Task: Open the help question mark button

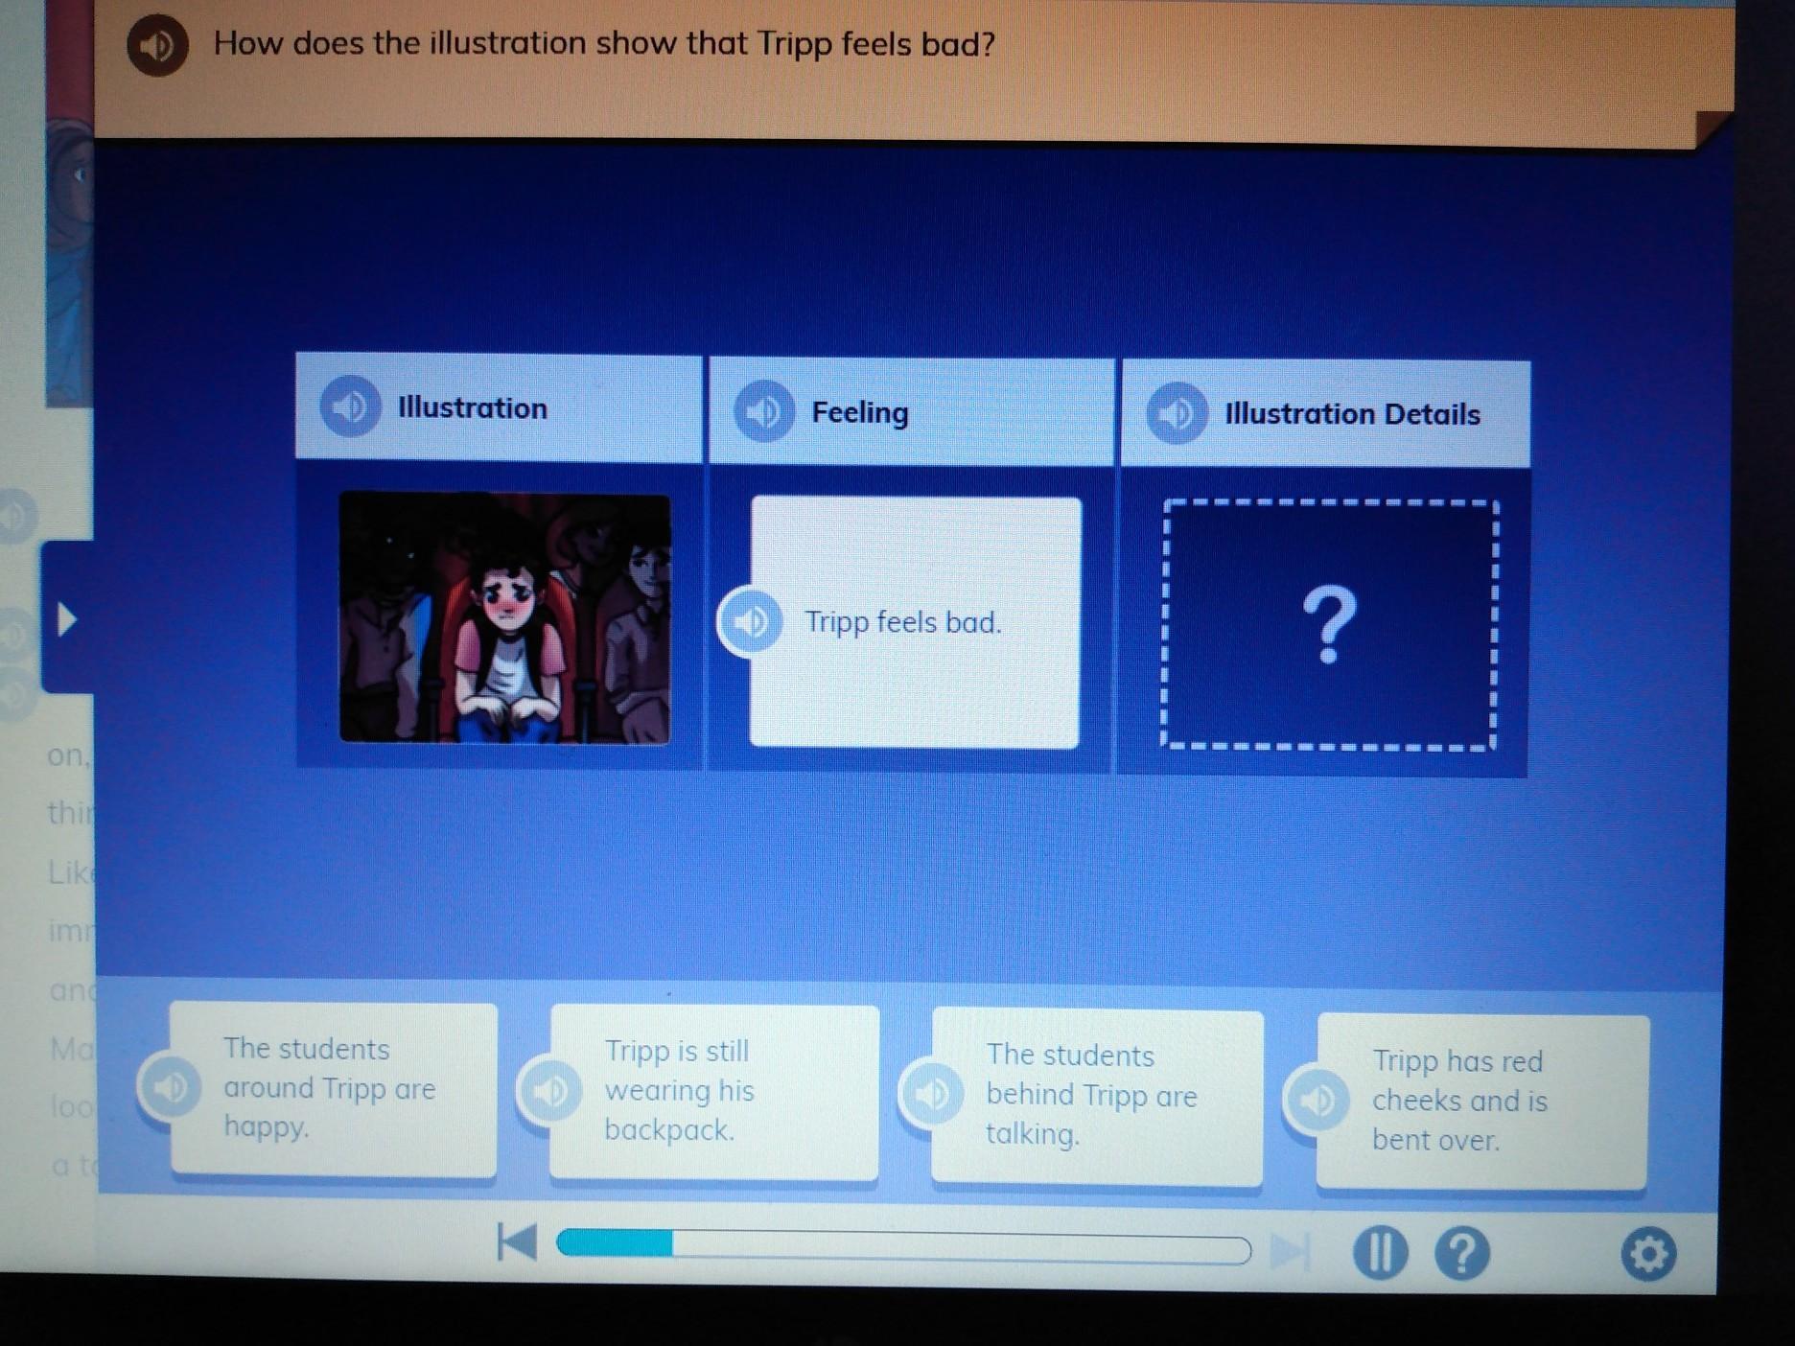Action: click(1462, 1252)
